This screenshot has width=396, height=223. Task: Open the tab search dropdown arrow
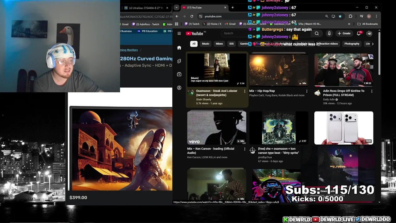(x=176, y=7)
